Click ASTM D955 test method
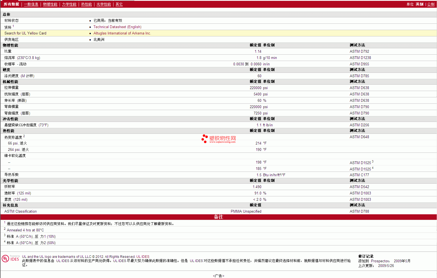Viewport: 437px width, 278px height. [x=359, y=64]
